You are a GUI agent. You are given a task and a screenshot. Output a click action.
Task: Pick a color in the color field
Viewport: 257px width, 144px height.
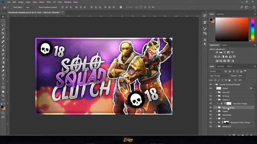click(232, 29)
